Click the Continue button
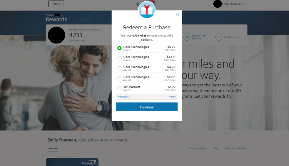289x166 pixels. coord(147,107)
